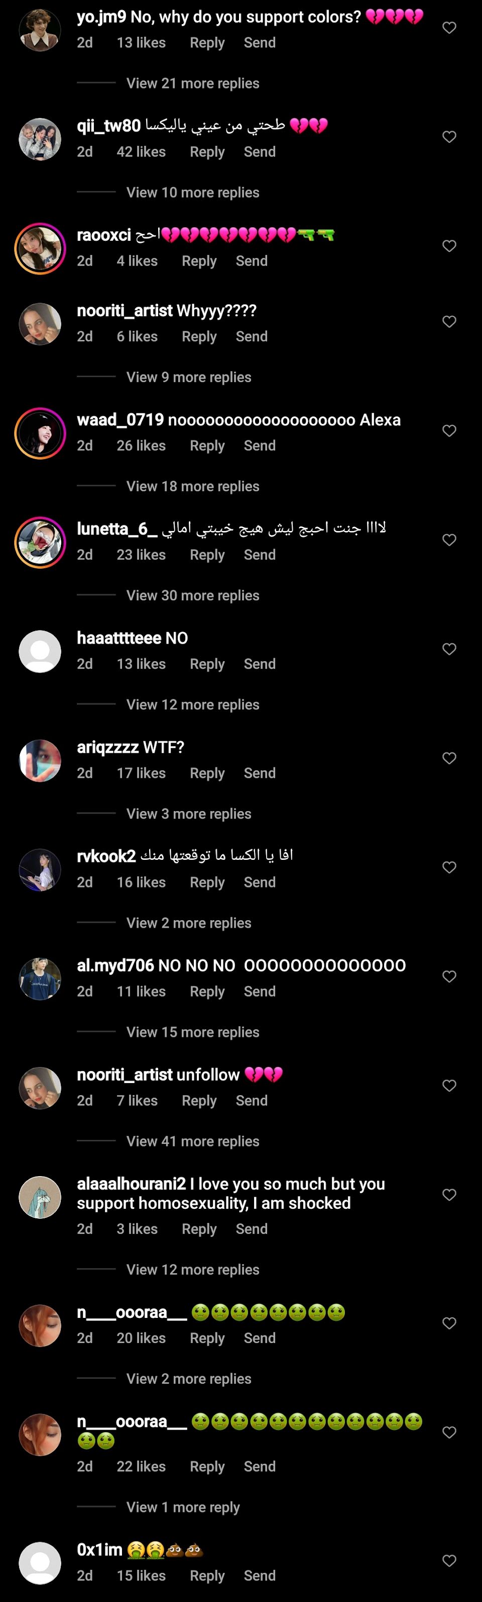Toggle like on rvkook2's comment
The height and width of the screenshot is (1602, 482).
pos(449,867)
